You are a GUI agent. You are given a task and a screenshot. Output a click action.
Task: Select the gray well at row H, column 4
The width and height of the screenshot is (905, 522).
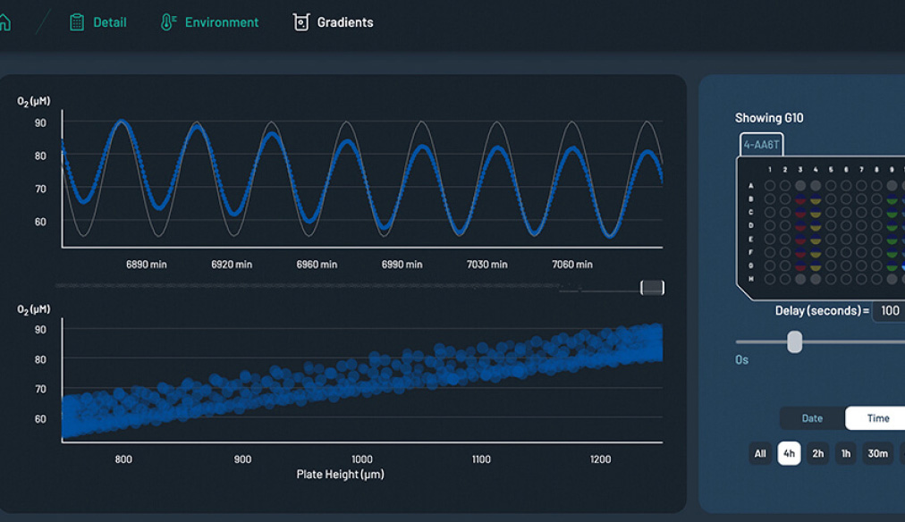[x=816, y=280]
